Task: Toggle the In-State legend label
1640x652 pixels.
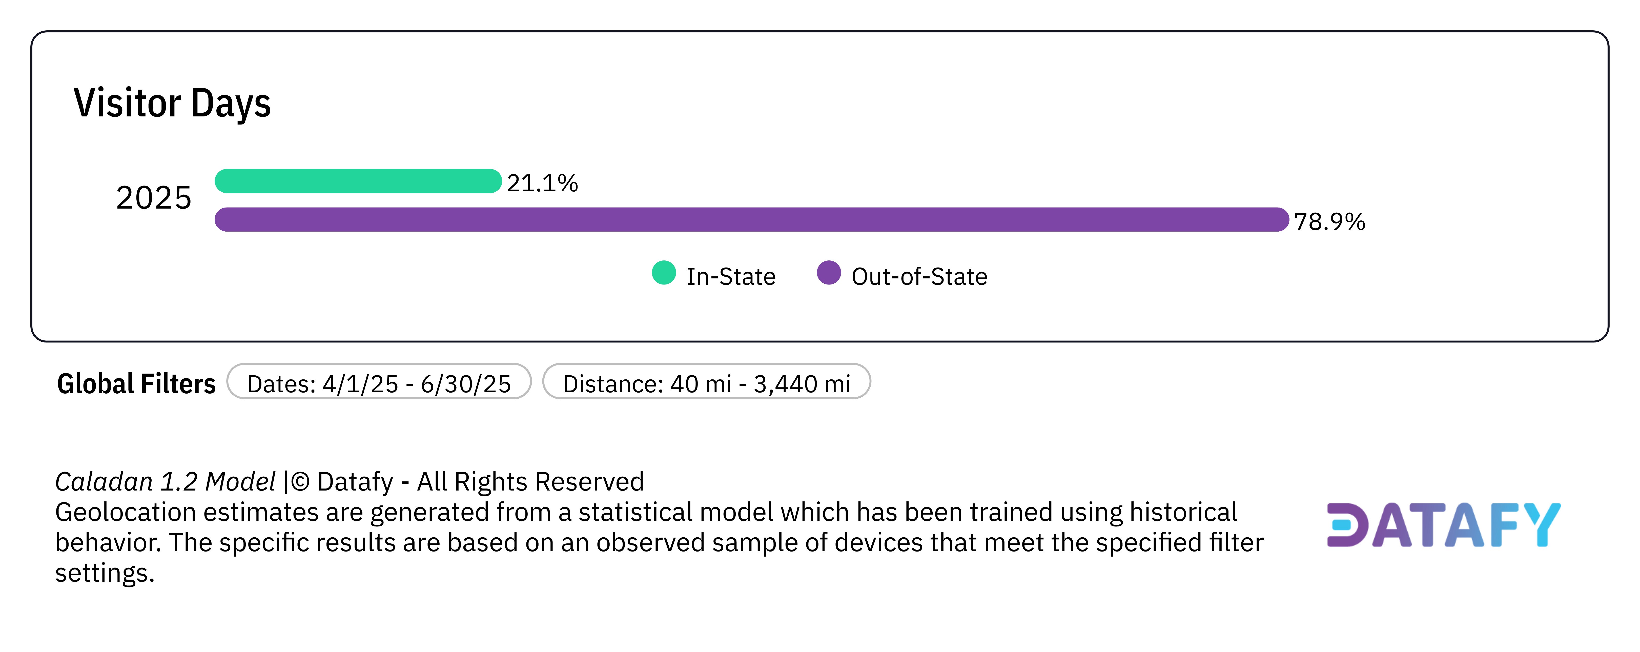Action: (x=731, y=277)
